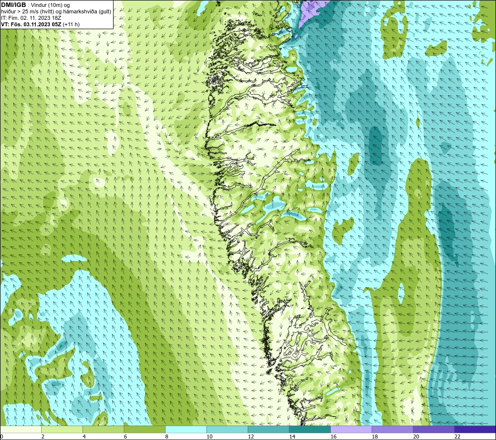Screen dimensions: 496x440
Task: Click the legend scale label '8'
Action: [x=167, y=437]
